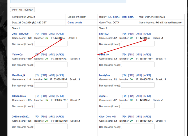Mark Iskhanderov with [FD]
The image size is (188, 136).
37,96
